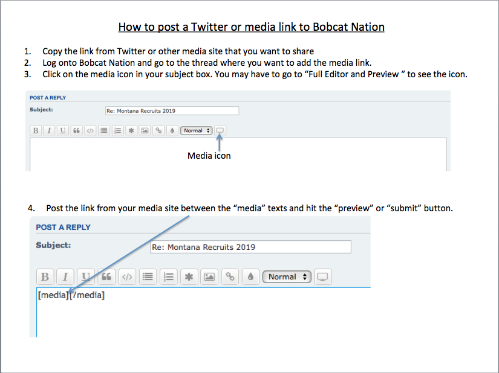499x373 pixels.
Task: Click numbered list icon in lower large toolbar
Action: click(x=168, y=276)
